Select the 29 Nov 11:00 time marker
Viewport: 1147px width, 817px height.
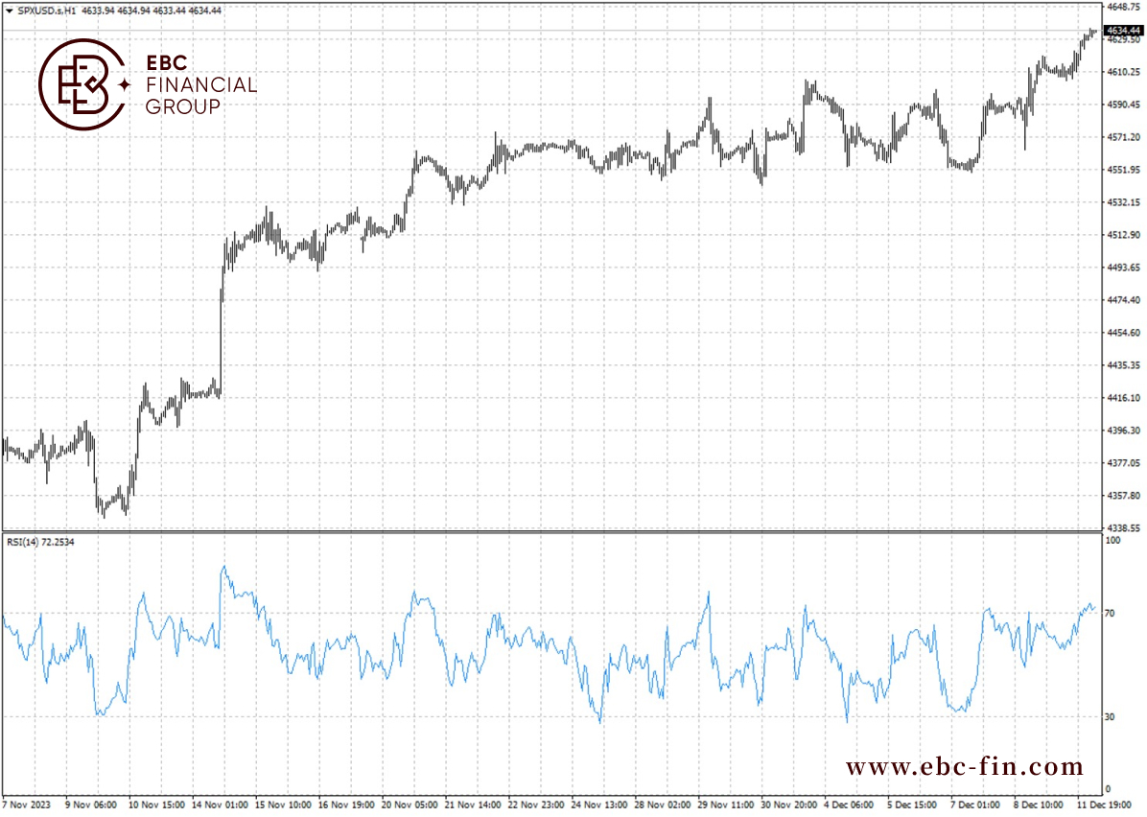point(726,805)
